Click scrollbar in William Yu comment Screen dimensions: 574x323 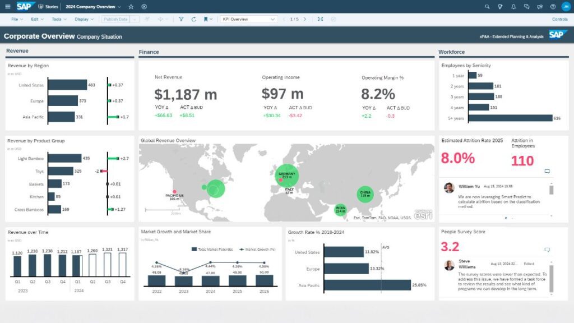551,191
